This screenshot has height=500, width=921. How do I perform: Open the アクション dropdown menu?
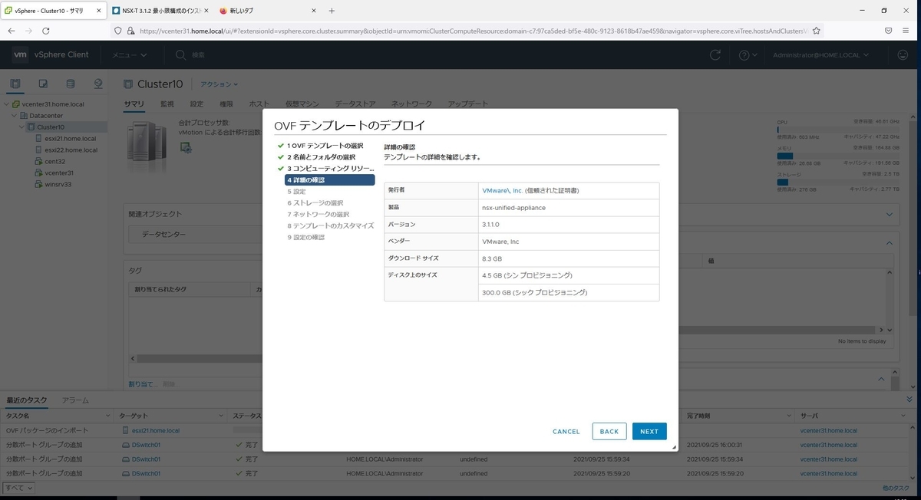pyautogui.click(x=220, y=84)
